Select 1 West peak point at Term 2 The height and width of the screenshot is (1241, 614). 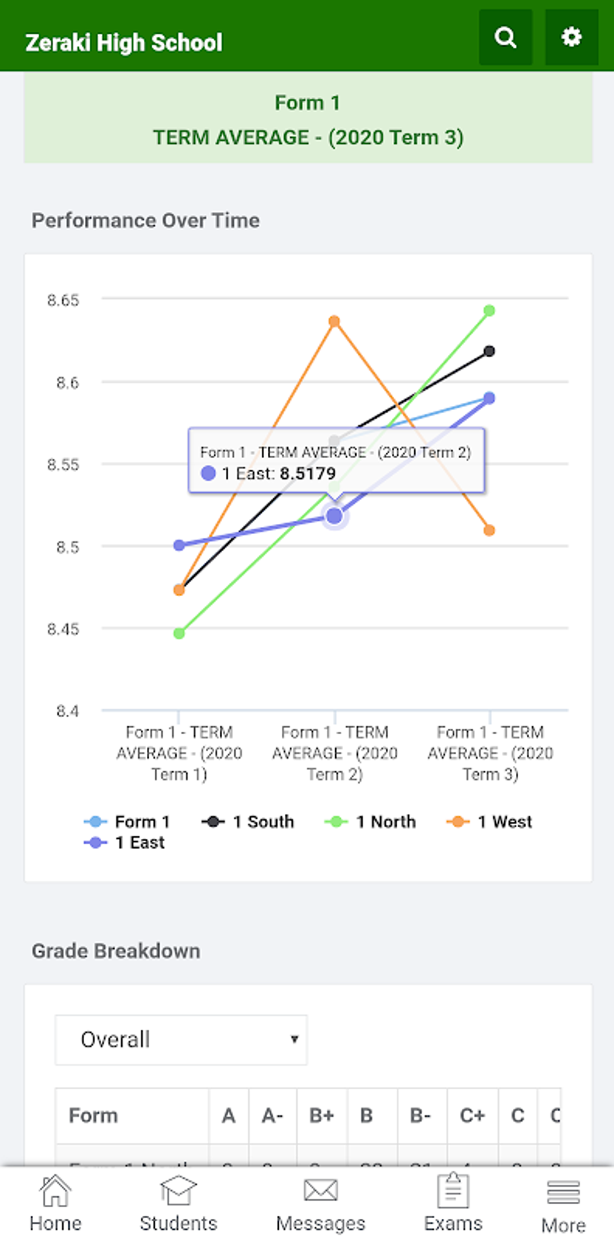click(x=334, y=322)
